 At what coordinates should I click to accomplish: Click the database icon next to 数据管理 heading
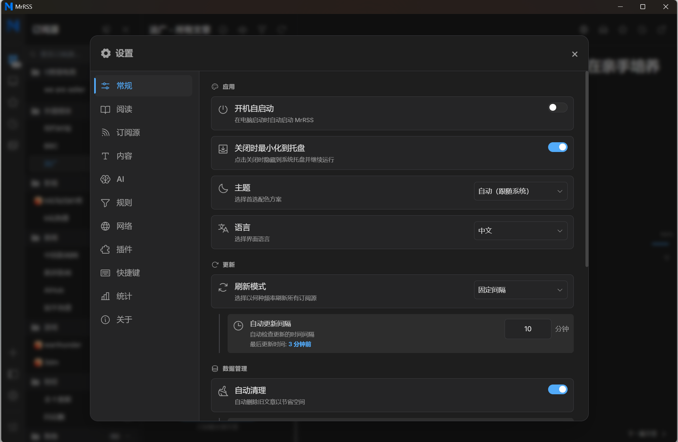click(x=215, y=369)
